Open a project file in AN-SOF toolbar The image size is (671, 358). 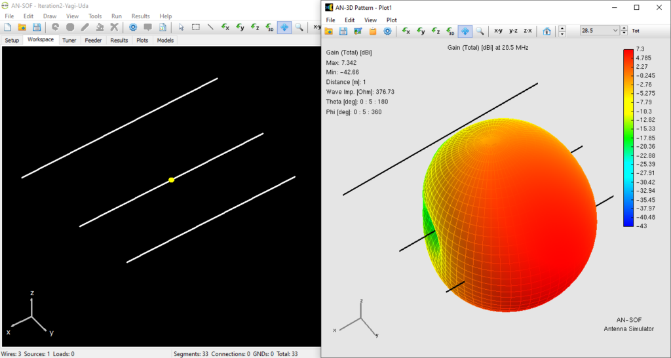pyautogui.click(x=22, y=28)
